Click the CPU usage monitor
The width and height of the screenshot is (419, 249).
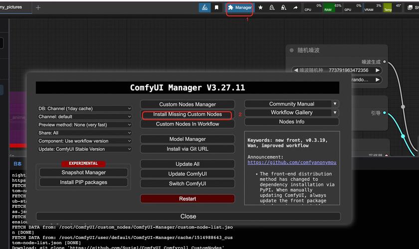coord(313,8)
